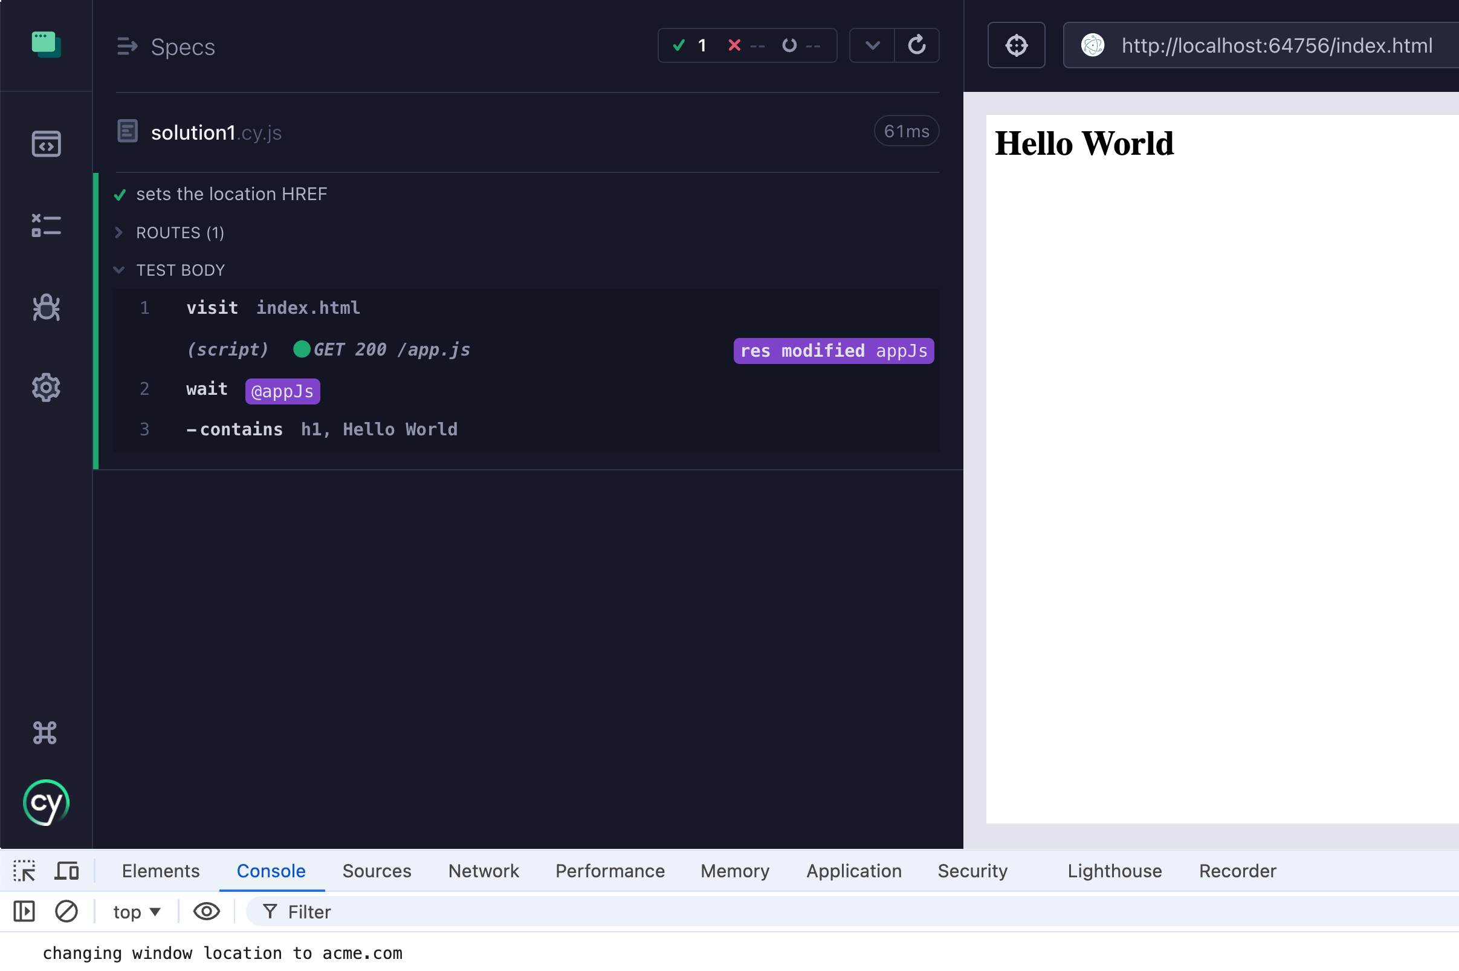Click the failed tests red X indicator
Screen dimensions: 1459x971
pyautogui.click(x=748, y=45)
